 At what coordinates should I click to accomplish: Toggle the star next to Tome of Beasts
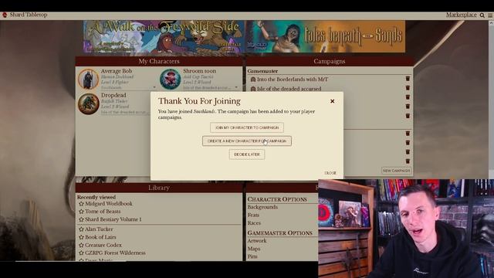tap(81, 212)
